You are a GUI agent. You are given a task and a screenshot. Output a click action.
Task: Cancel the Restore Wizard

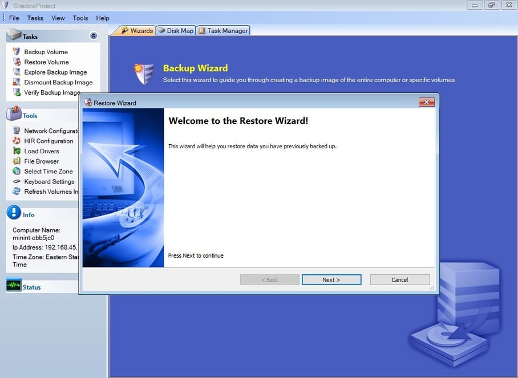(x=399, y=279)
